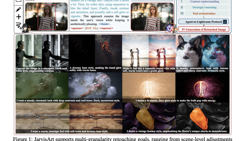Open the Strategic reasoning step

point(204,7)
